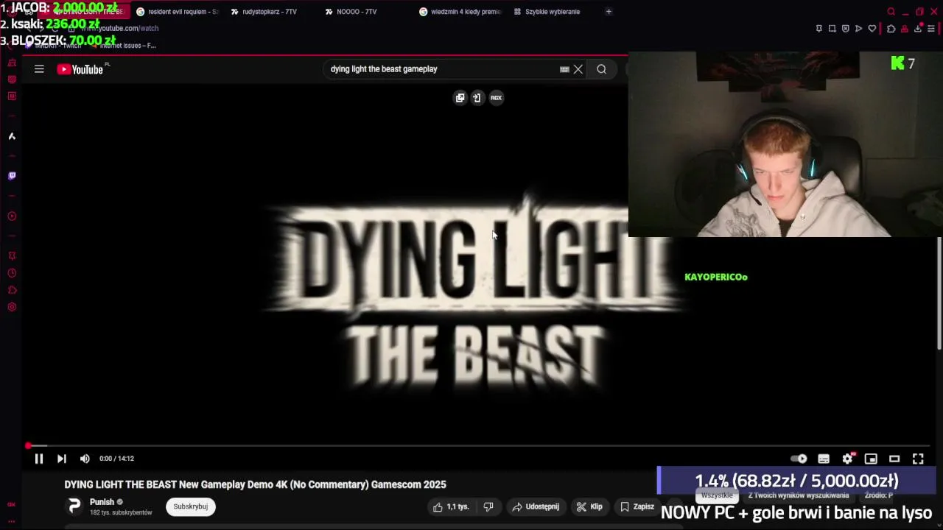Open the Aria icon in sidebar
The height and width of the screenshot is (530, 943).
pyautogui.click(x=12, y=136)
